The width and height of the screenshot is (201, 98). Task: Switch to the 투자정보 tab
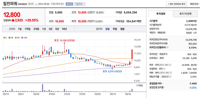pyautogui.click(x=161, y=14)
